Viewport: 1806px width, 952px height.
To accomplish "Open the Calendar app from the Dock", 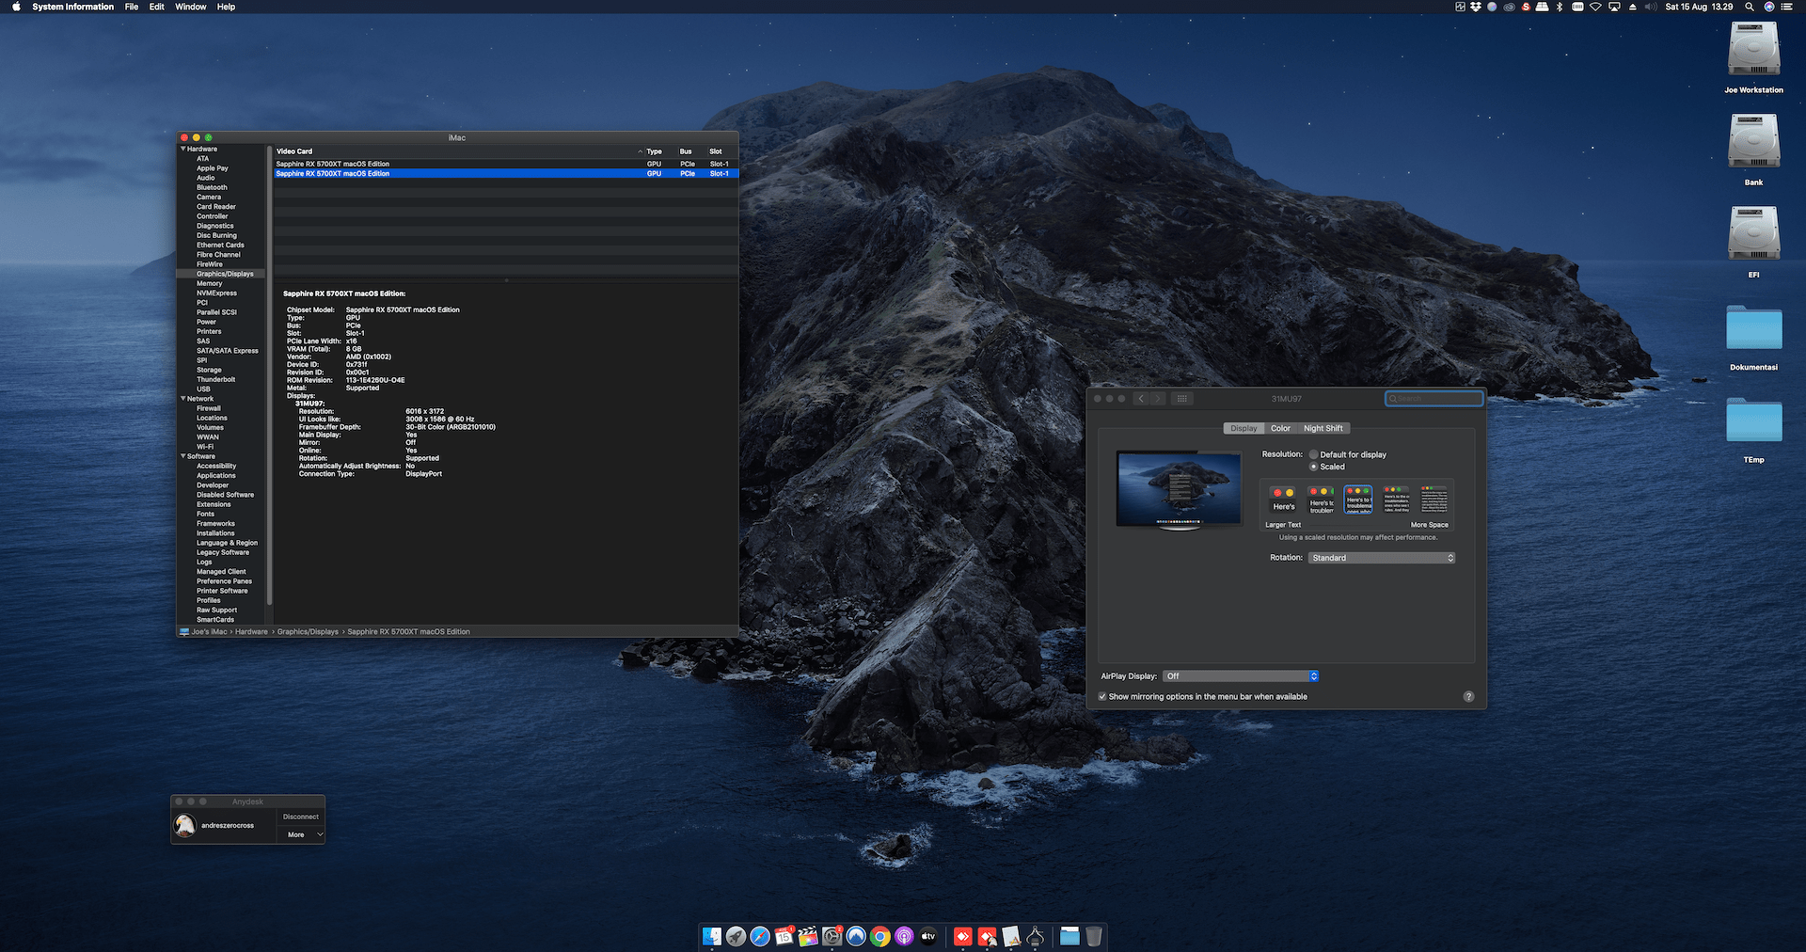I will tap(784, 937).
